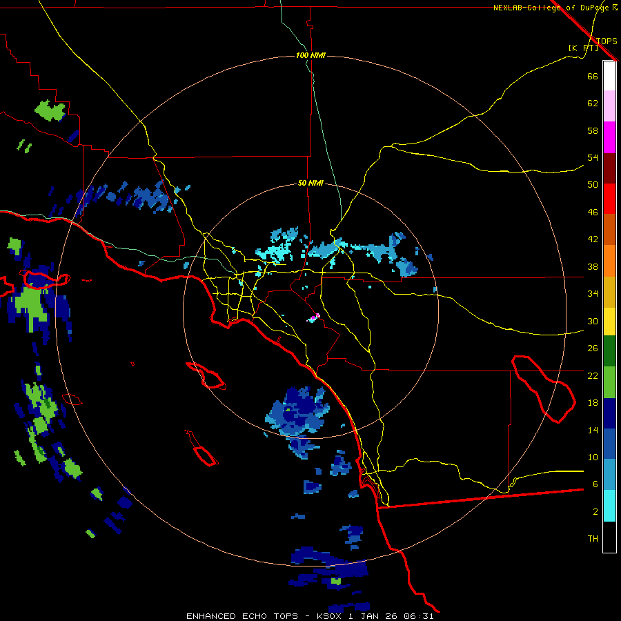The width and height of the screenshot is (621, 621).
Task: Select the light sky-blue legend swatch
Action: (609, 475)
